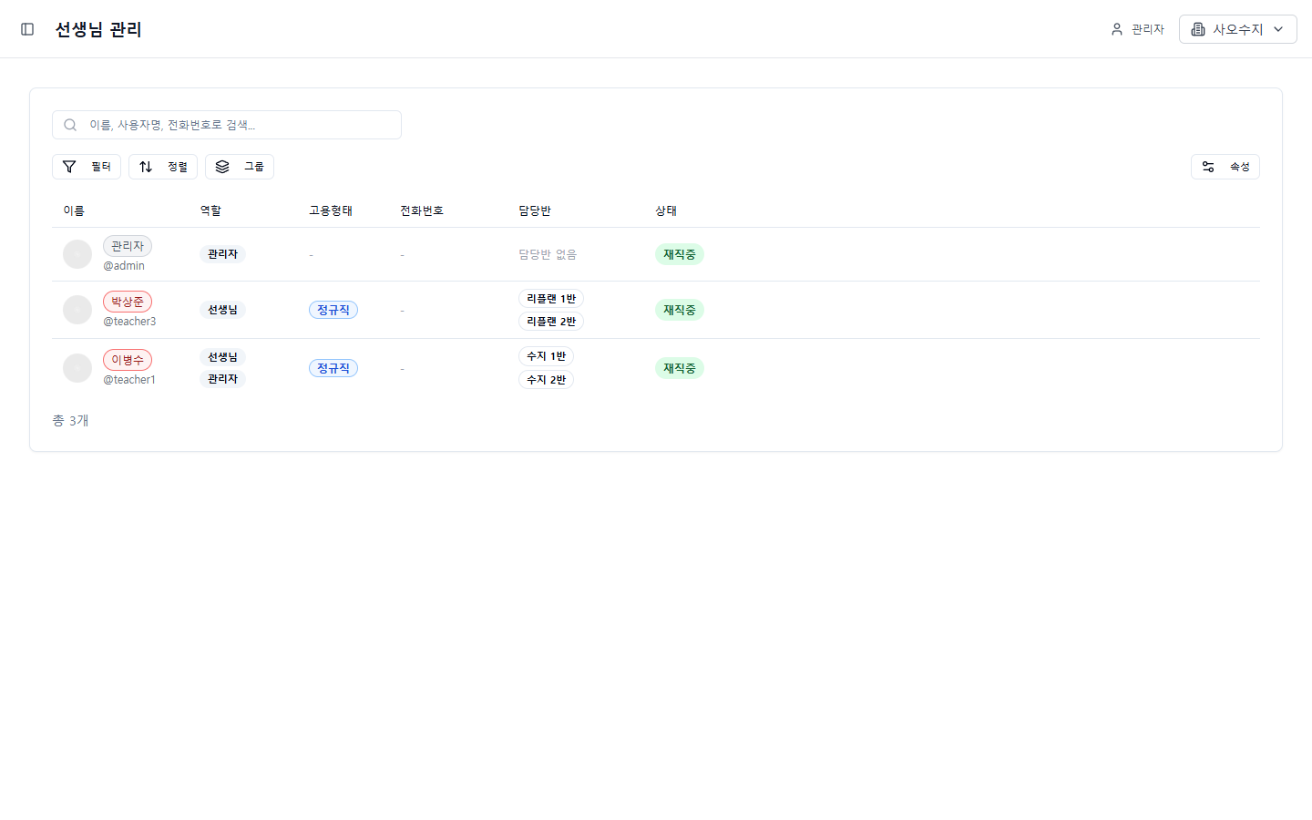Click the 리플랜 2반 class badge
Image resolution: width=1312 pixels, height=820 pixels.
551,322
